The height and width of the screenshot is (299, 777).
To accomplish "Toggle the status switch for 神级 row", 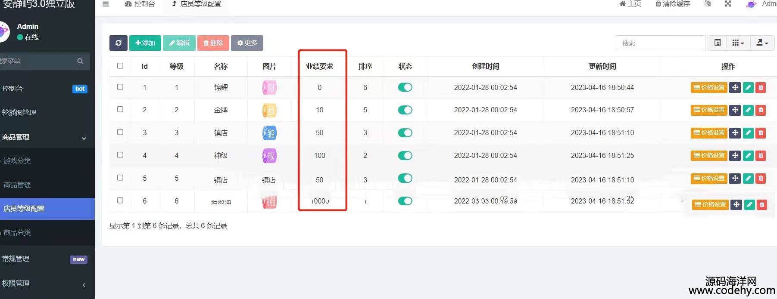I will (405, 155).
